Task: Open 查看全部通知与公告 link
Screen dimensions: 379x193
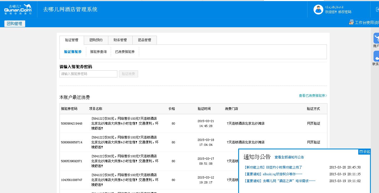Action: (289, 157)
